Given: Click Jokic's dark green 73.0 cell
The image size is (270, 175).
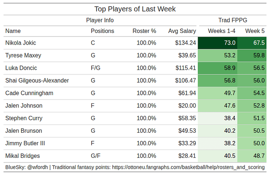Looking at the screenshot, I should (218, 43).
